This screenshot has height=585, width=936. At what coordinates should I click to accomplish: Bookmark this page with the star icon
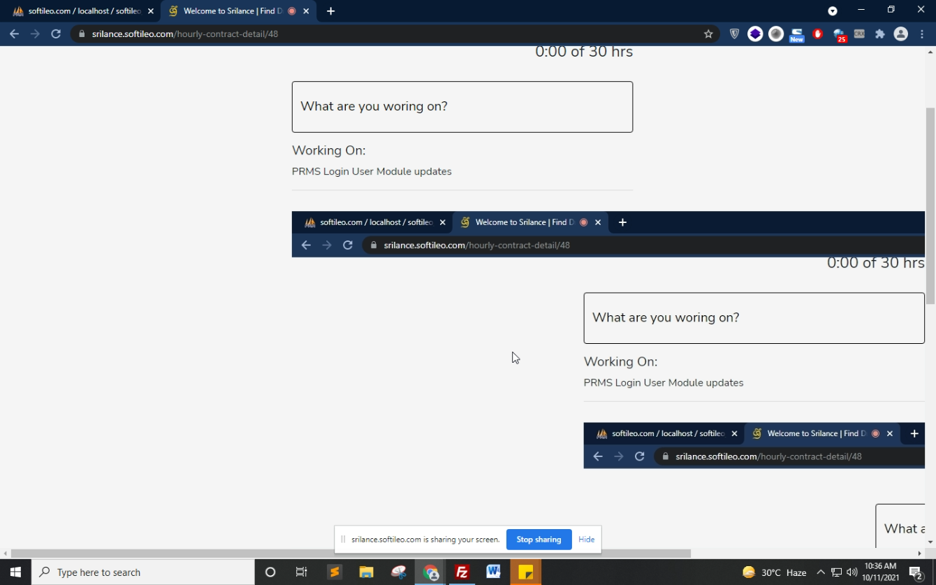click(708, 34)
